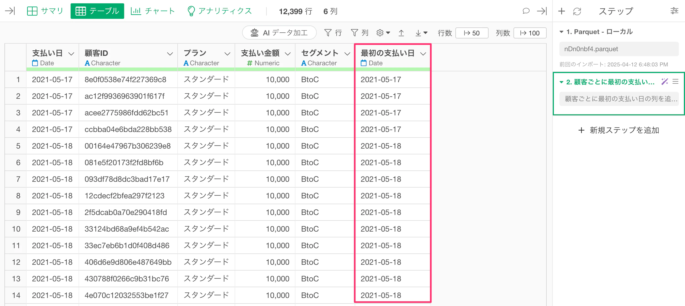The image size is (685, 306).
Task: Refresh data with the reload icon
Action: 577,11
